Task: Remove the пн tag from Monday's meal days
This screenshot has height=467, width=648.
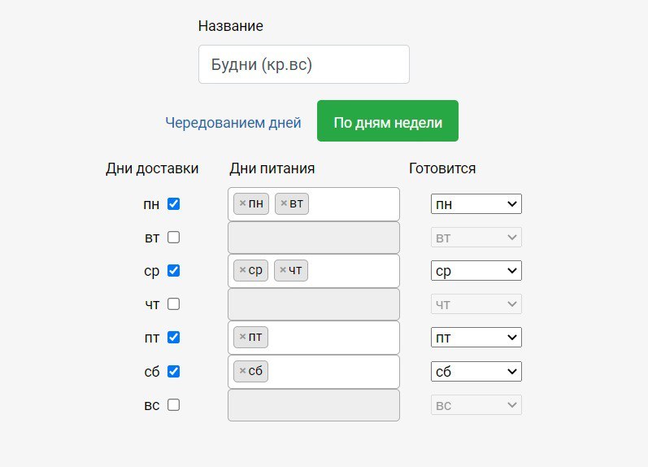Action: [242, 203]
